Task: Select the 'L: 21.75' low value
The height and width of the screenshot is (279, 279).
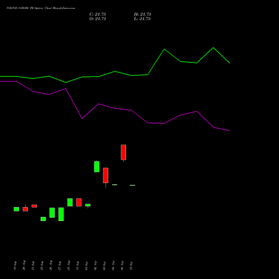Action: pyautogui.click(x=142, y=19)
